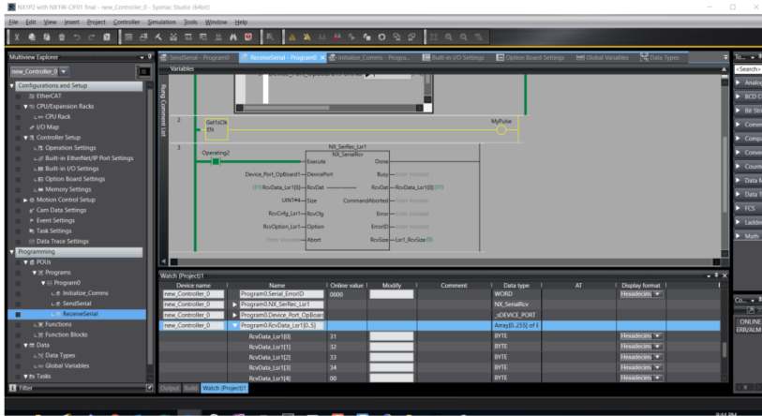This screenshot has height=416, width=762.
Task: Collapse the Programming section
Action: click(x=12, y=252)
